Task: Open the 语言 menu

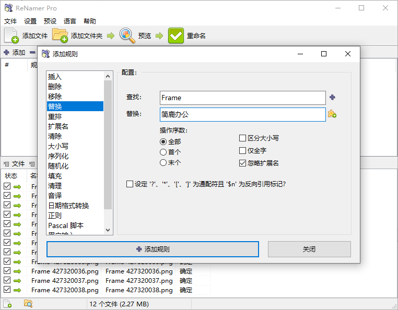Action: [70, 21]
